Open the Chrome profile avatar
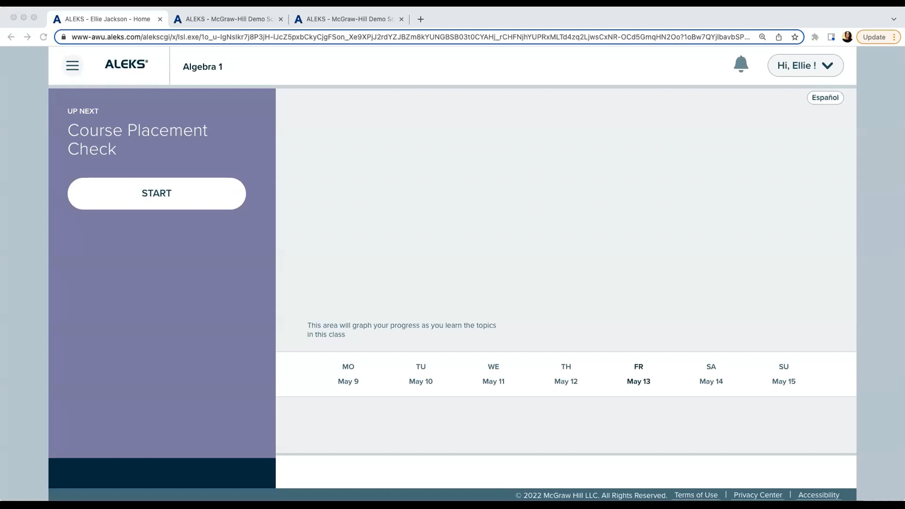 (x=847, y=37)
